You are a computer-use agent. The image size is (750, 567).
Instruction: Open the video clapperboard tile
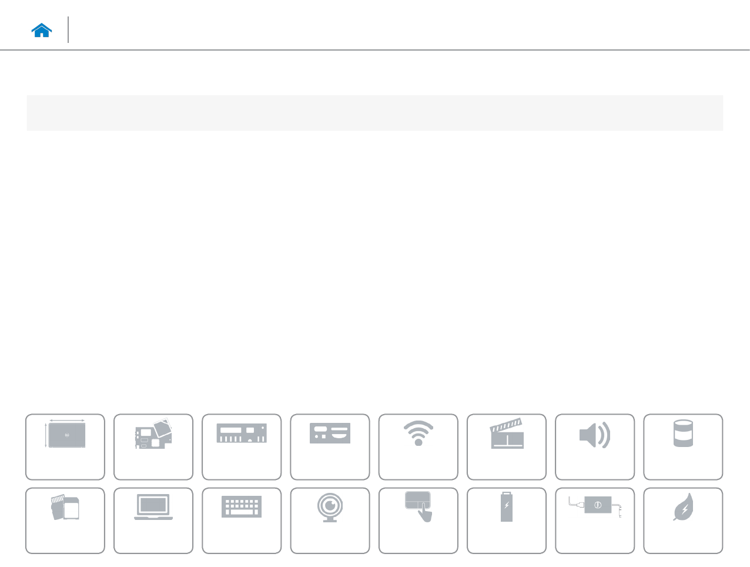(x=506, y=447)
